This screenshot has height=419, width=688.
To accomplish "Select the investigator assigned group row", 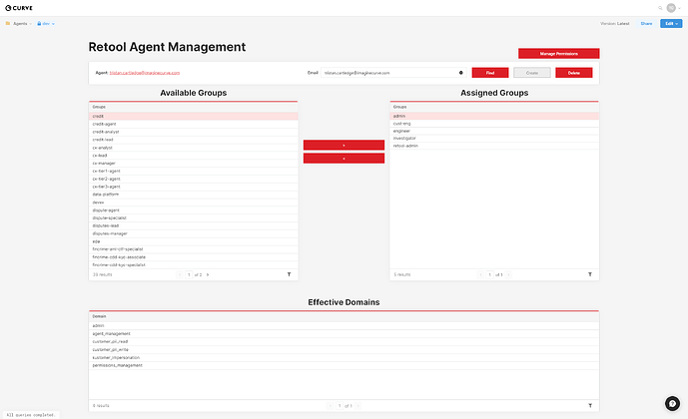I will 494,138.
